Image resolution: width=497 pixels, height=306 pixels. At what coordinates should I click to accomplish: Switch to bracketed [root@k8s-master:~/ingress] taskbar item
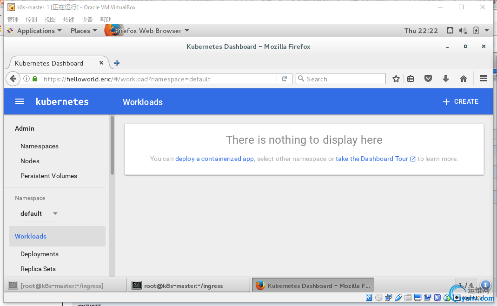[x=65, y=286]
